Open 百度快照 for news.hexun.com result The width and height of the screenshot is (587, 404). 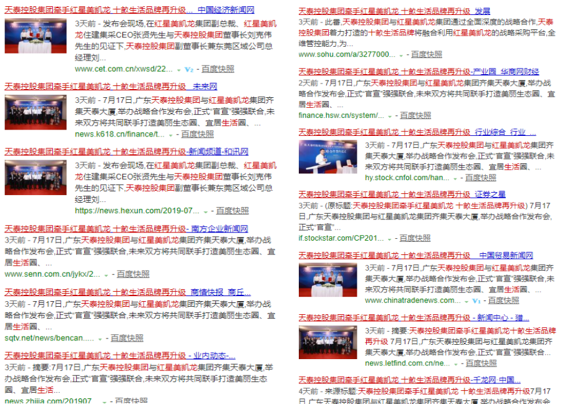[x=233, y=211]
